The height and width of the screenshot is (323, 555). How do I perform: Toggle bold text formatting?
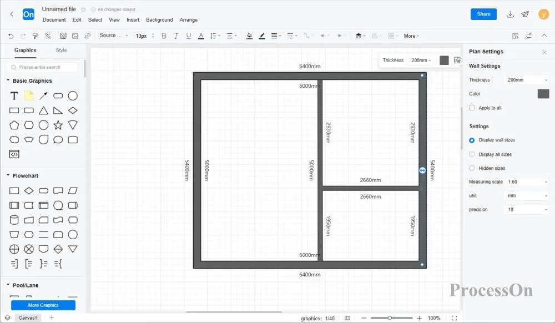(x=164, y=36)
